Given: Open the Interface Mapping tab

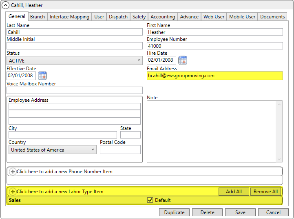Looking at the screenshot, I should (x=69, y=17).
